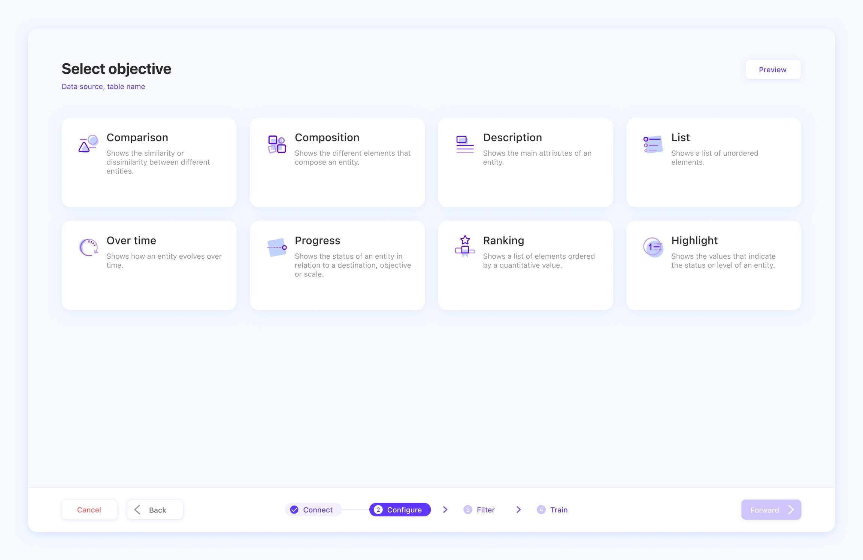Viewport: 863px width, 560px height.
Task: Select the Comparison objective card title
Action: coord(137,137)
